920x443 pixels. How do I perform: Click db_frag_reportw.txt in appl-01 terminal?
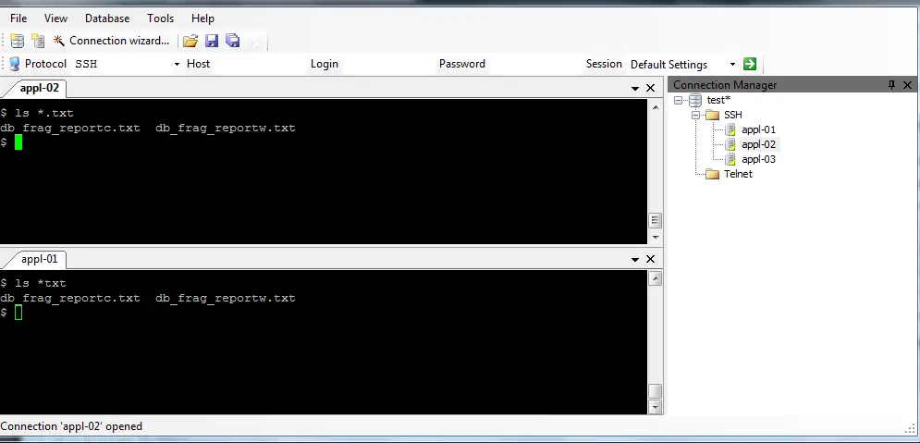pyautogui.click(x=226, y=298)
